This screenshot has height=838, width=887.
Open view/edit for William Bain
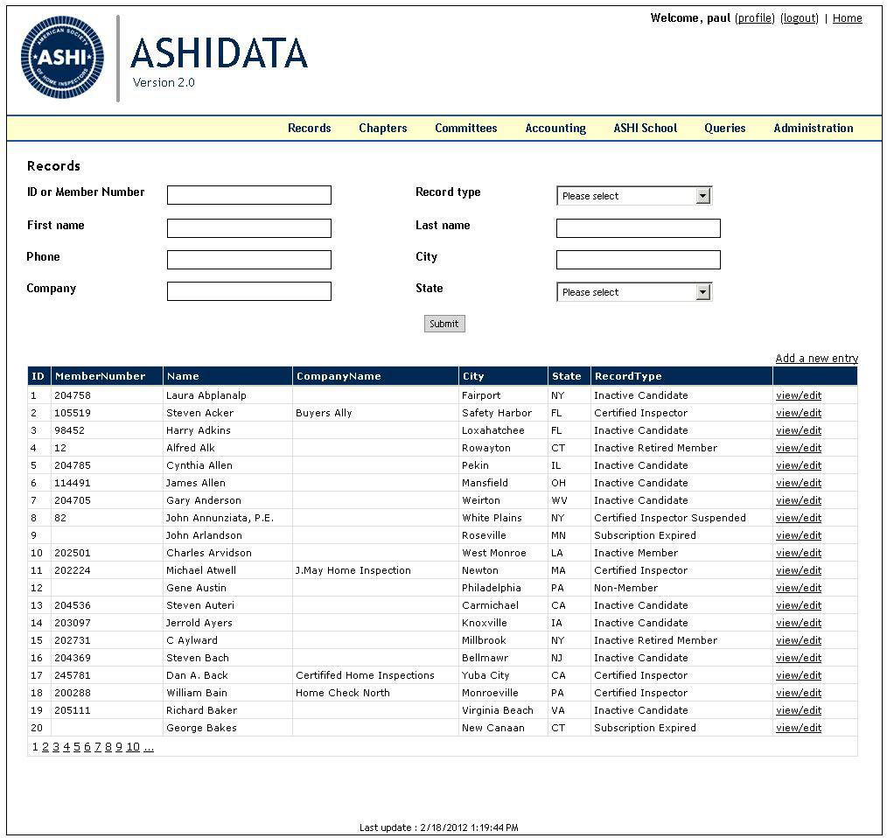[798, 694]
